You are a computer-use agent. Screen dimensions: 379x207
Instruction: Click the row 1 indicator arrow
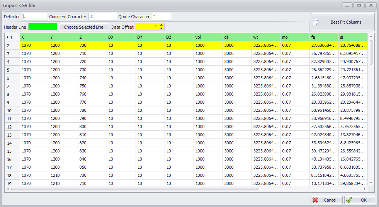pos(8,38)
